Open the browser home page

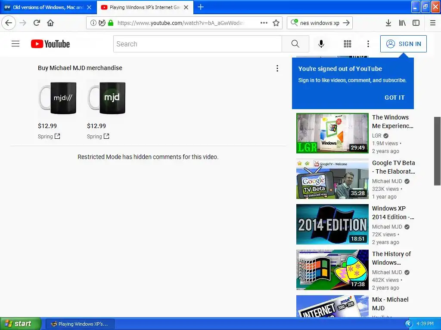pos(50,23)
